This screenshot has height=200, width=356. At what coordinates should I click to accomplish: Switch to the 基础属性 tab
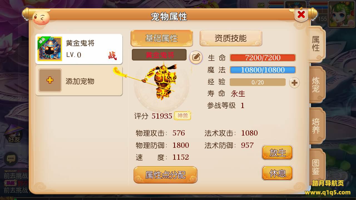[x=162, y=38]
